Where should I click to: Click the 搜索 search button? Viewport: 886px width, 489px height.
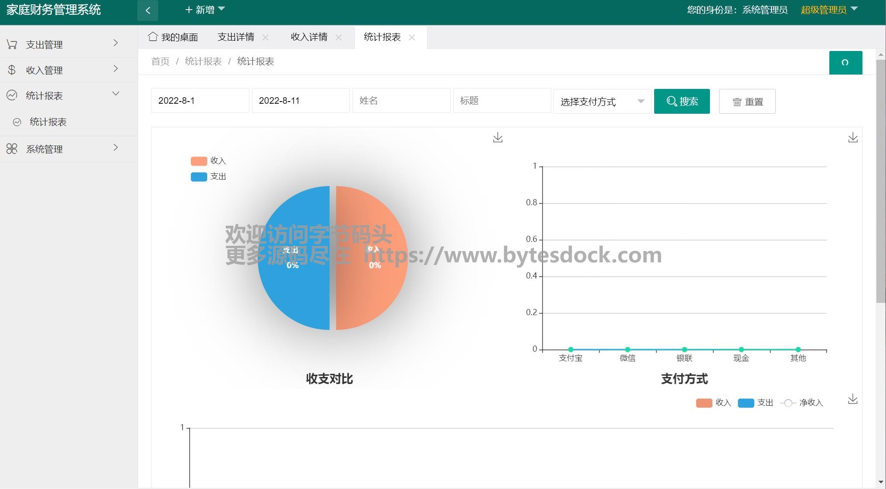coord(682,102)
